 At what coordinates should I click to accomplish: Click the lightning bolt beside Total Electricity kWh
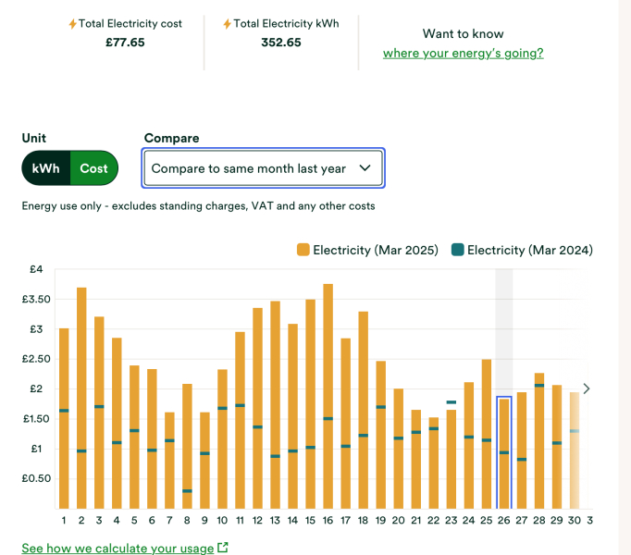[227, 23]
